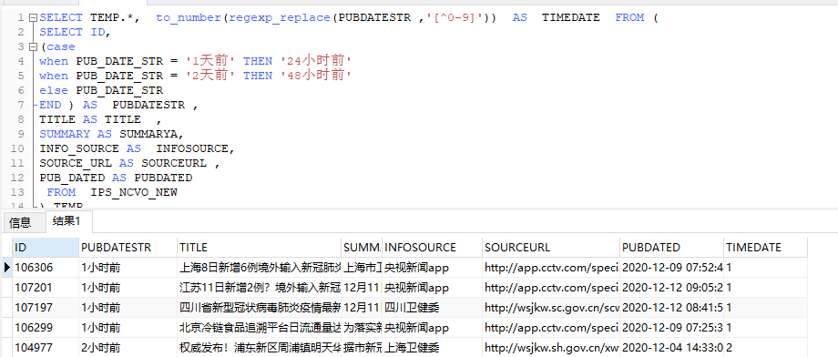Select title cell starting 北京冷链食品追溯

click(259, 328)
